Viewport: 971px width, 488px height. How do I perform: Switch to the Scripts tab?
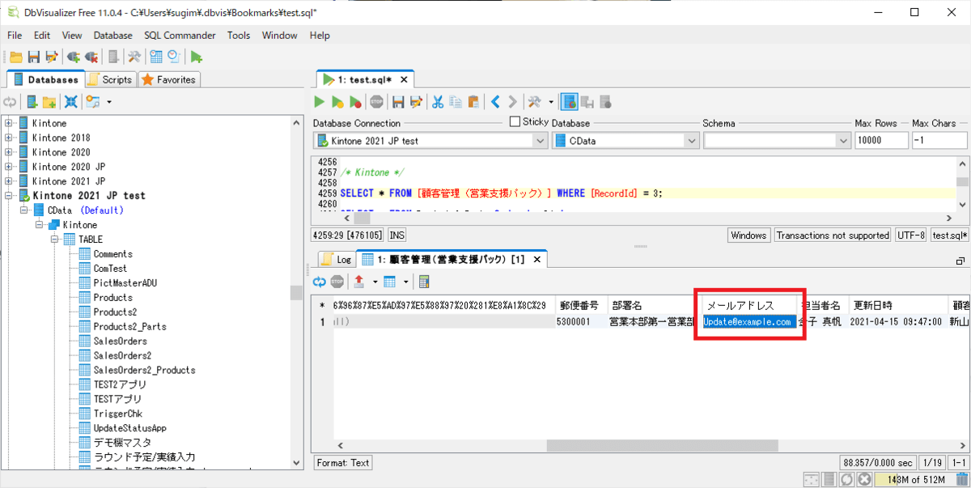click(x=110, y=79)
